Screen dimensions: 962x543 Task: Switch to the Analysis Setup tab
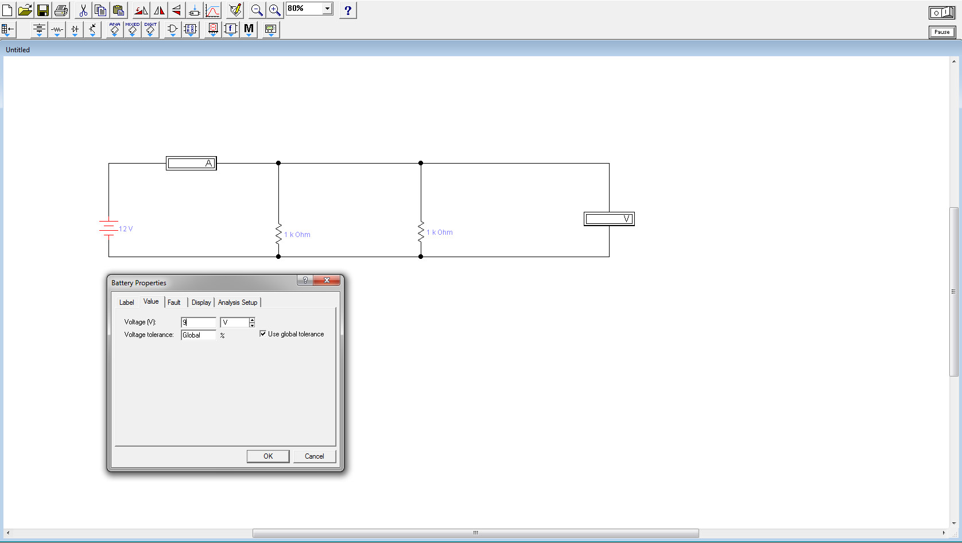238,302
